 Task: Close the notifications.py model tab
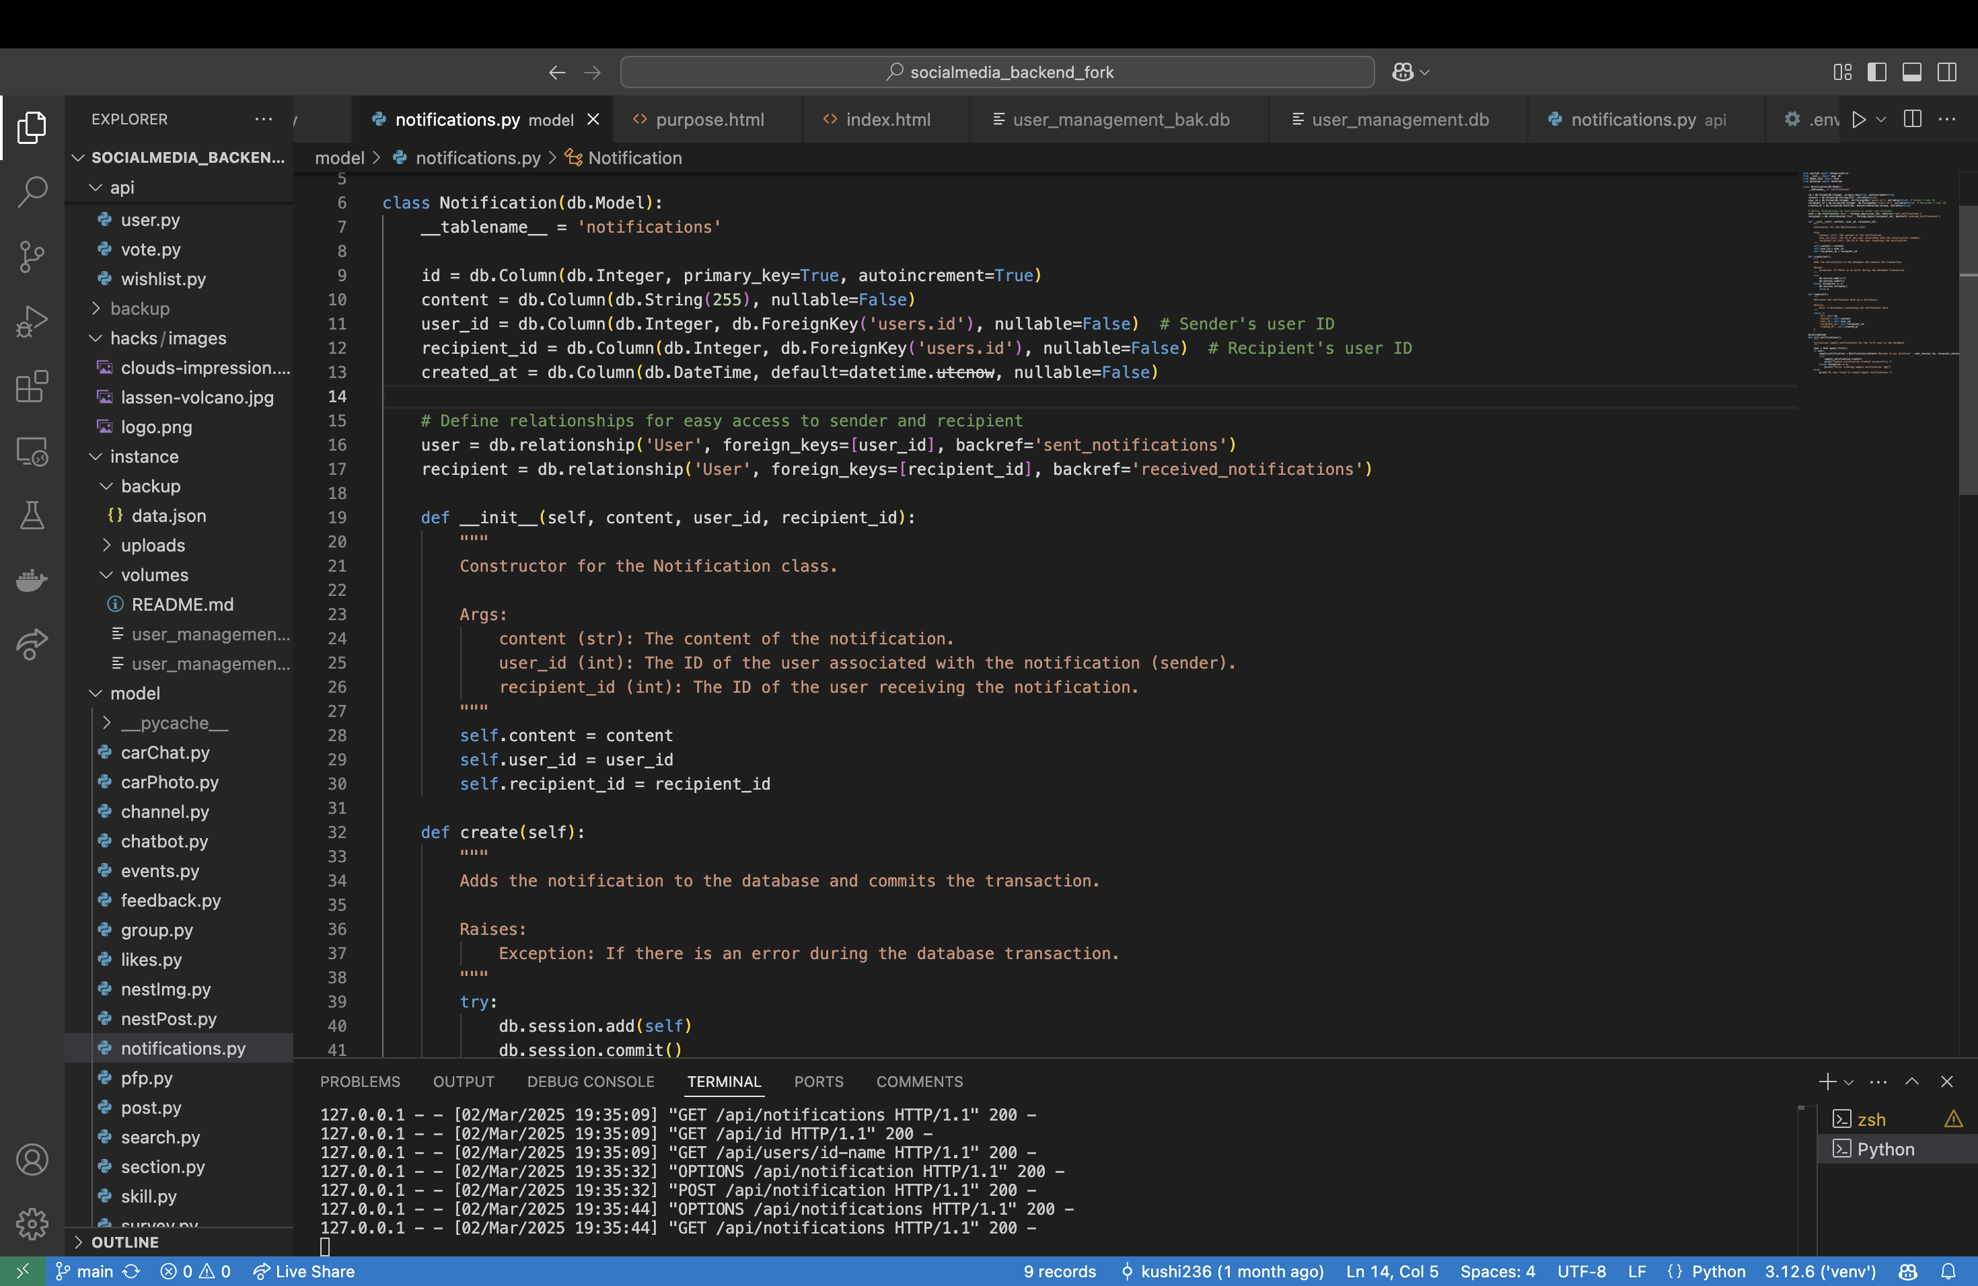coord(593,120)
